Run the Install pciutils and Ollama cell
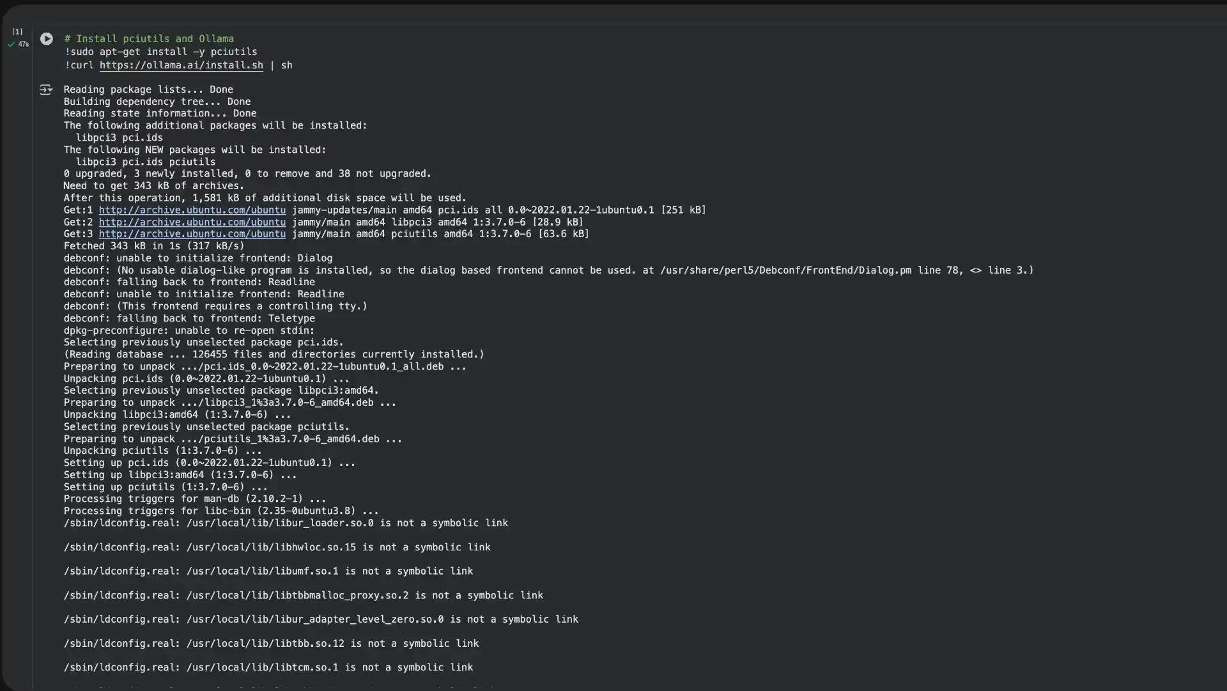The width and height of the screenshot is (1227, 691). pyautogui.click(x=47, y=39)
